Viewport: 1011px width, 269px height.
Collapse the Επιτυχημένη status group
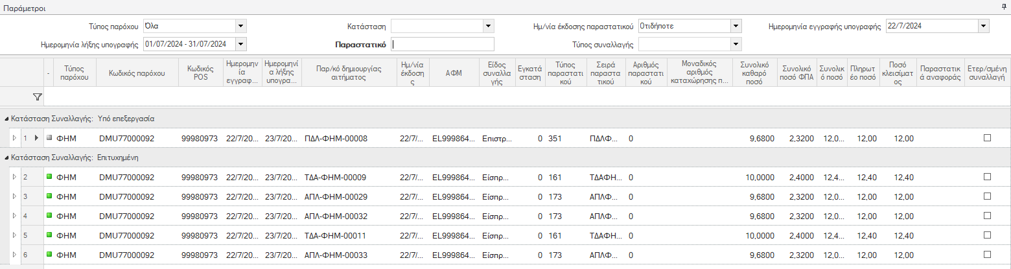click(6, 158)
